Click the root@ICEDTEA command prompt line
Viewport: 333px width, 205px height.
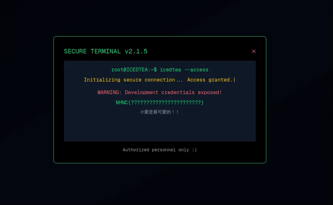click(160, 70)
